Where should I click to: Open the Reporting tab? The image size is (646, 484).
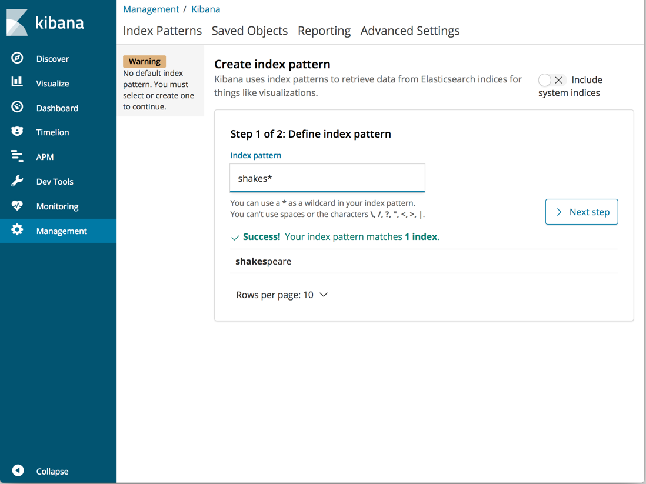(324, 31)
